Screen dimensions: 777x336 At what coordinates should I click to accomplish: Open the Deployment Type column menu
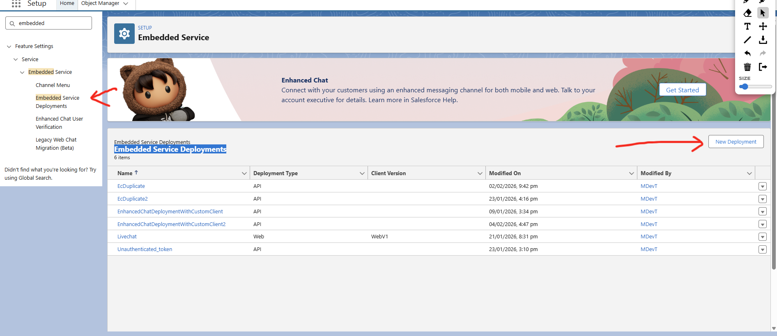(362, 174)
